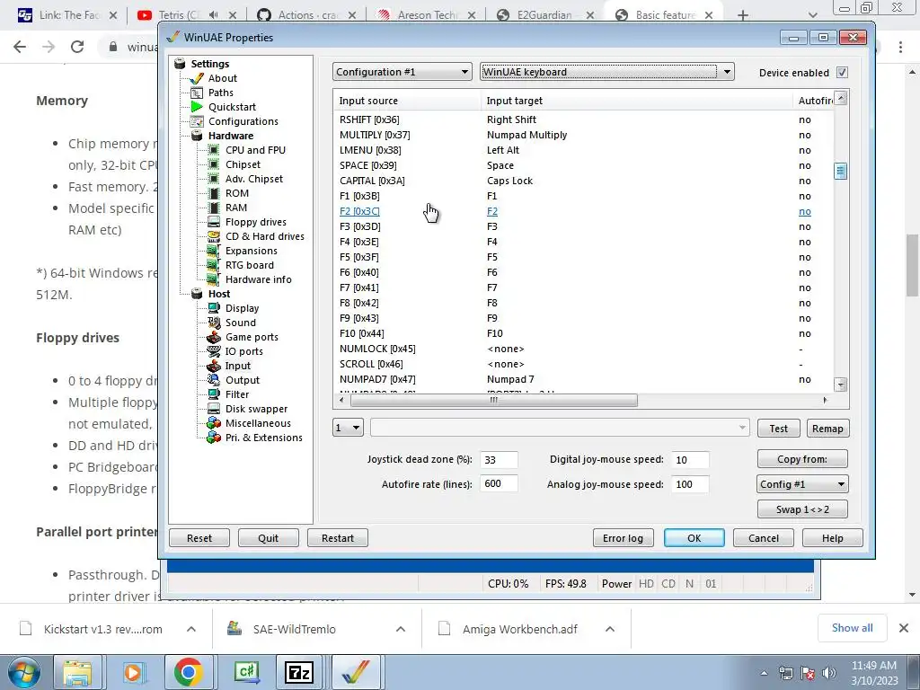Viewport: 920px width, 690px height.
Task: Select Chipset icon in tree
Action: (x=214, y=164)
